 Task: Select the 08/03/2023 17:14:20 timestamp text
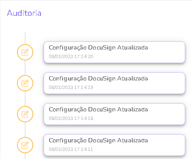click(71, 56)
